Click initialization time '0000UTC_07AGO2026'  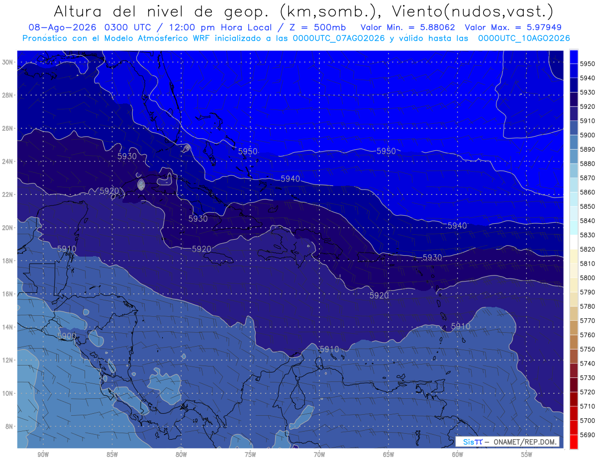[x=339, y=38]
